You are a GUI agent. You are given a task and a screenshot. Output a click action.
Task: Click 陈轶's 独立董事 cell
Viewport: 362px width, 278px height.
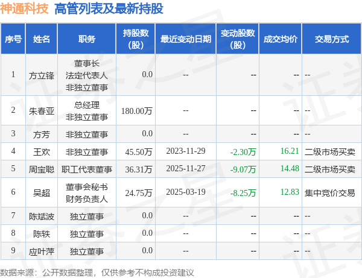tap(86, 234)
